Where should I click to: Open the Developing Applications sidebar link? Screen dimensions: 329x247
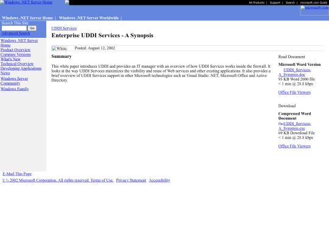pos(21,68)
